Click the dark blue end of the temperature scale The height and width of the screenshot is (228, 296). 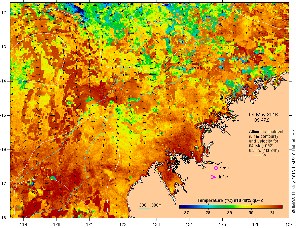[181, 207]
